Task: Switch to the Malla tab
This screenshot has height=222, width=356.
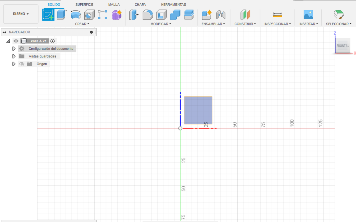Action: pyautogui.click(x=114, y=5)
